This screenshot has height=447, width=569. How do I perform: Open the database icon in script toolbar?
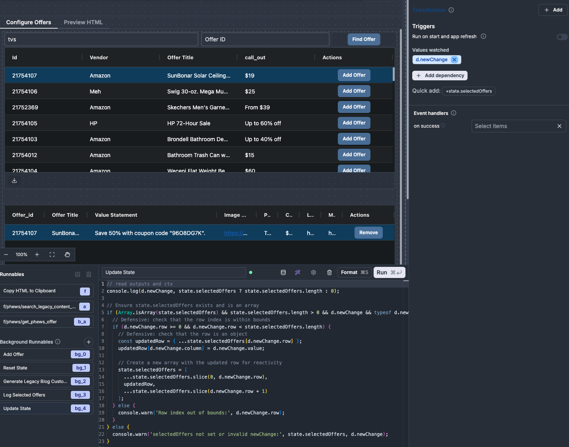point(283,272)
